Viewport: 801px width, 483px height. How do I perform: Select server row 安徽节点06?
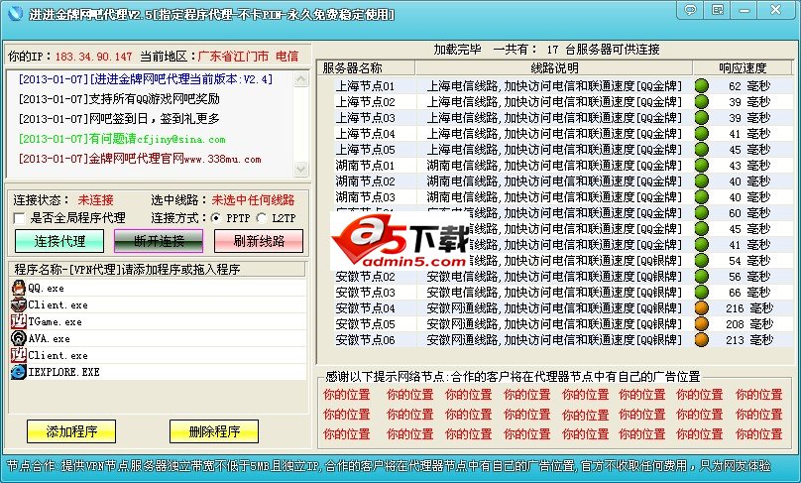[556, 340]
